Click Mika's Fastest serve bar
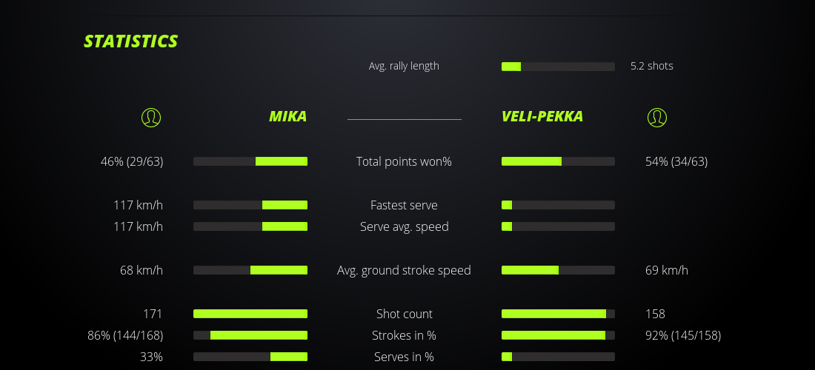Viewport: 815px width, 370px height. 250,205
